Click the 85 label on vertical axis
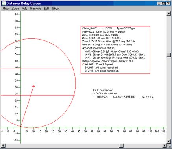 16,15
